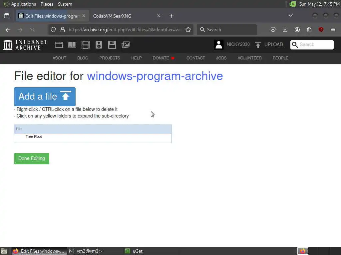Go to ABOUT page
The width and height of the screenshot is (341, 255).
[x=59, y=58]
